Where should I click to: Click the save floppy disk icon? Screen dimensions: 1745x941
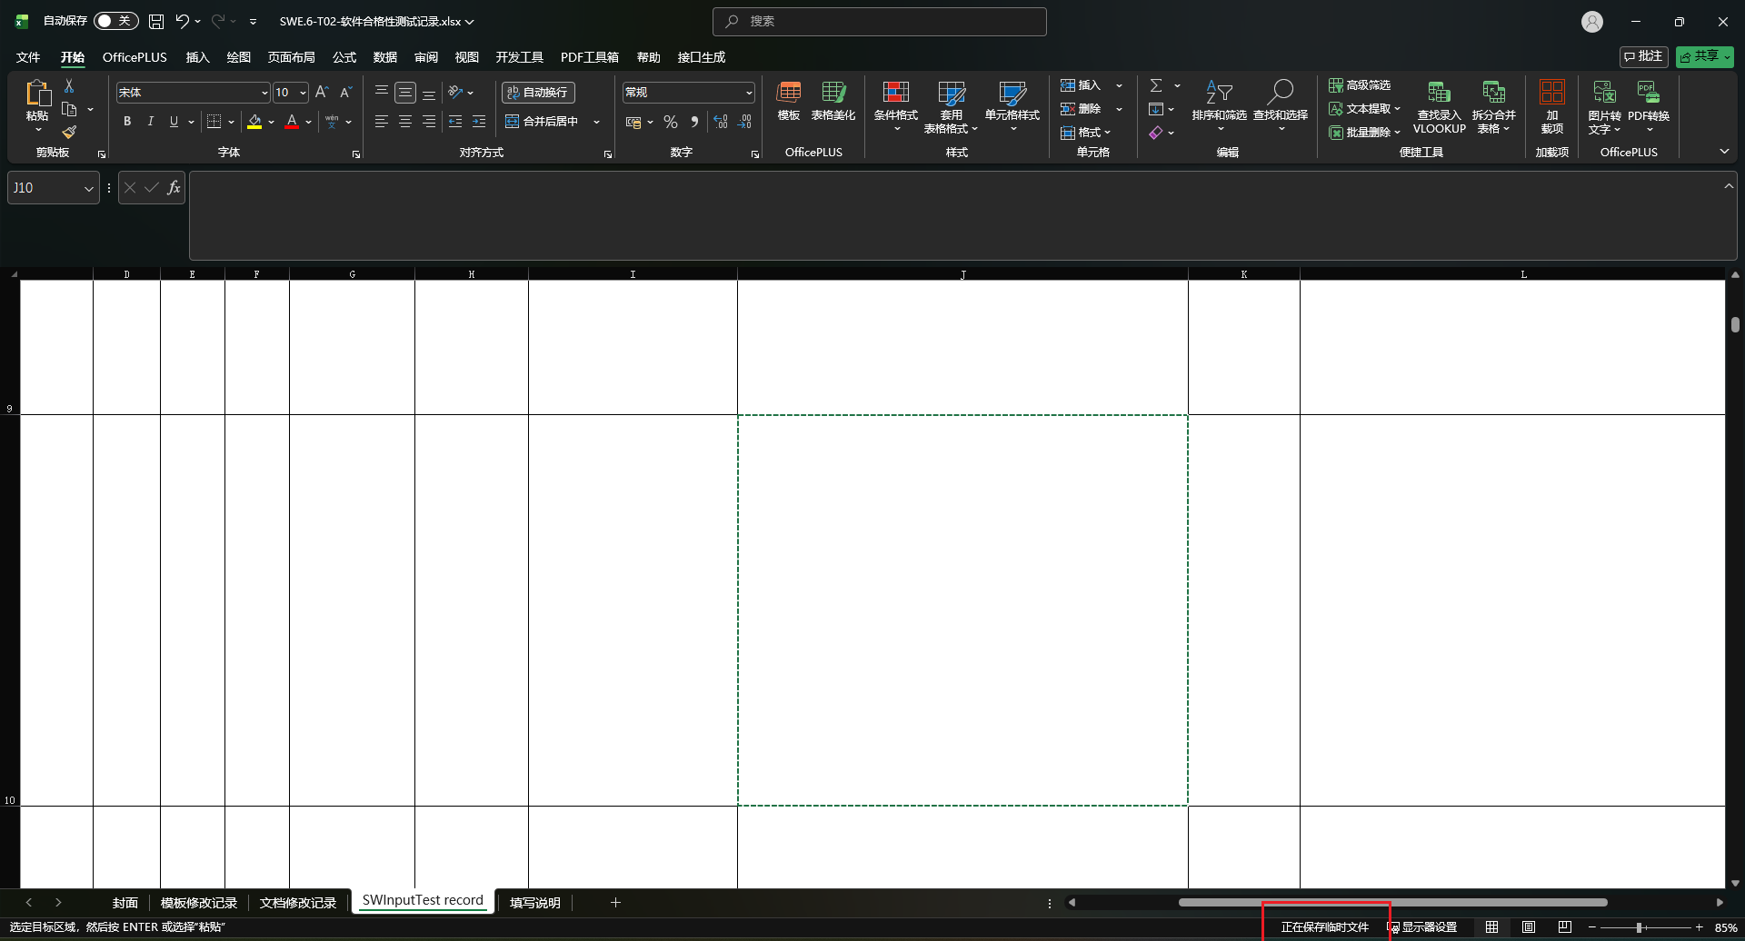tap(156, 21)
